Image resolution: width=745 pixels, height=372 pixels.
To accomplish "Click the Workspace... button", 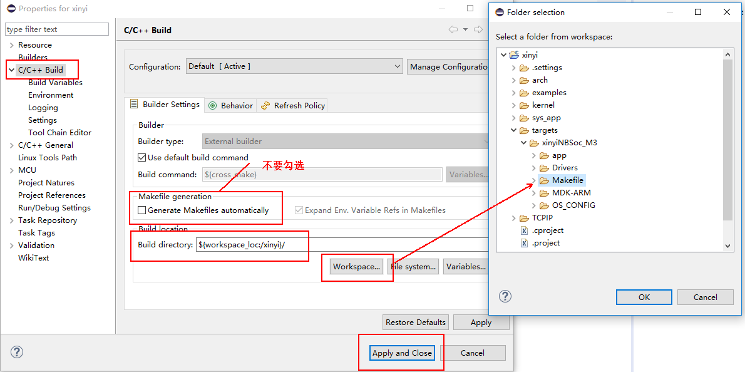I will (356, 267).
